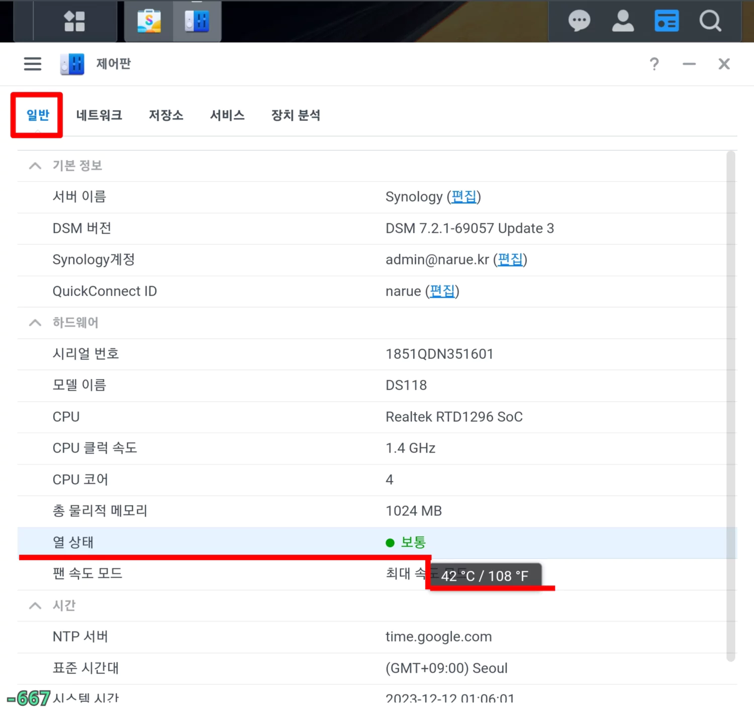Click the 열 상태 label
754x715 pixels.
73,543
